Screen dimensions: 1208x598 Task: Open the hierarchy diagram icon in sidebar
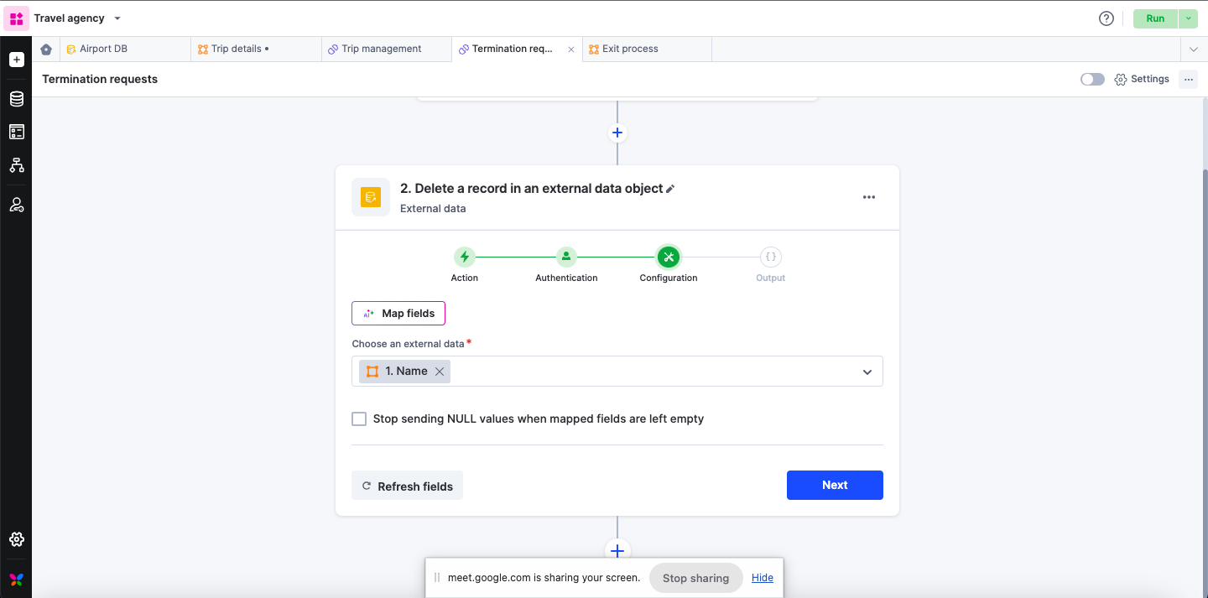pyautogui.click(x=17, y=165)
